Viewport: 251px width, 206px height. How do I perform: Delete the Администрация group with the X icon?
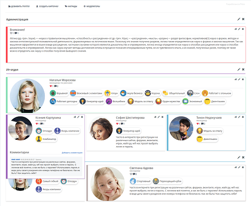[x=243, y=19]
